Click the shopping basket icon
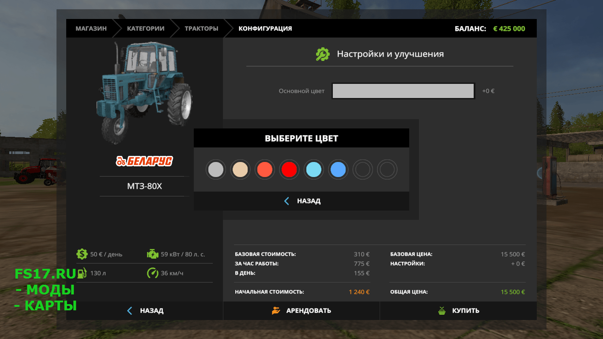Screen dimensions: 603x339 442,311
